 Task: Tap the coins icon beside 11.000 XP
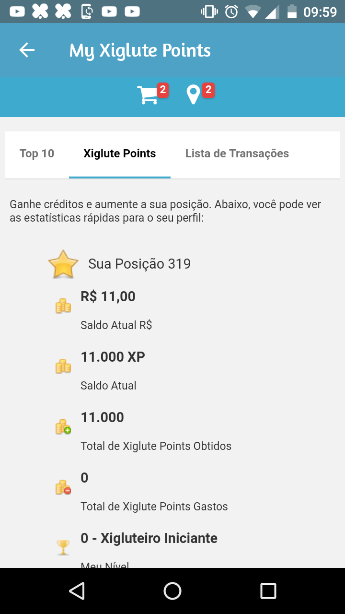click(x=63, y=366)
